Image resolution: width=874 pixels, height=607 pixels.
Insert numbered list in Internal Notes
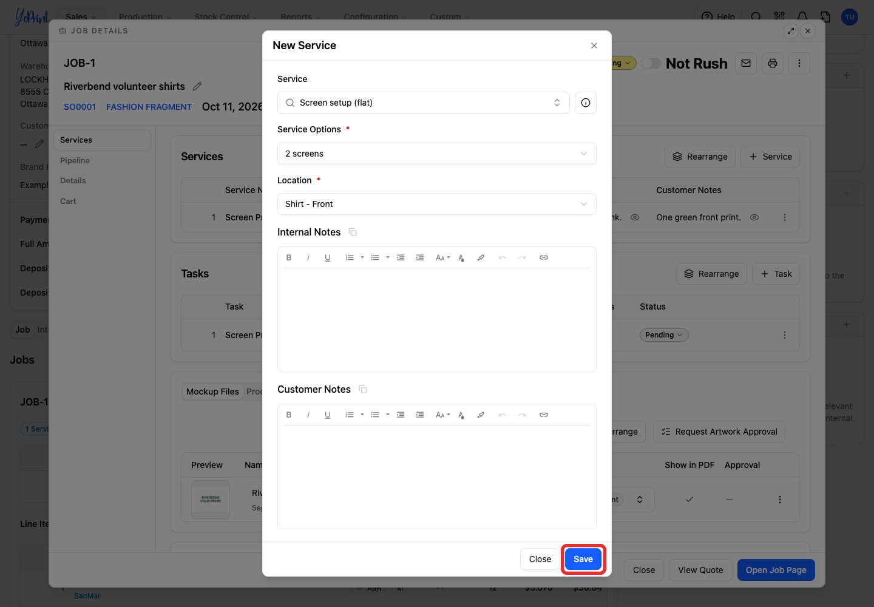[x=349, y=257]
